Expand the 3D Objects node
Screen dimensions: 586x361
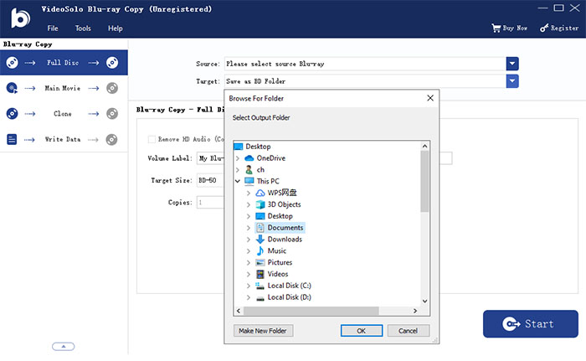point(249,205)
